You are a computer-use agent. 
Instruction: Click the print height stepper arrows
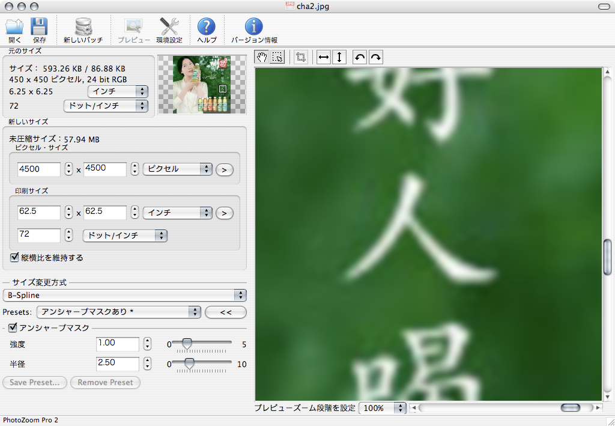click(135, 212)
